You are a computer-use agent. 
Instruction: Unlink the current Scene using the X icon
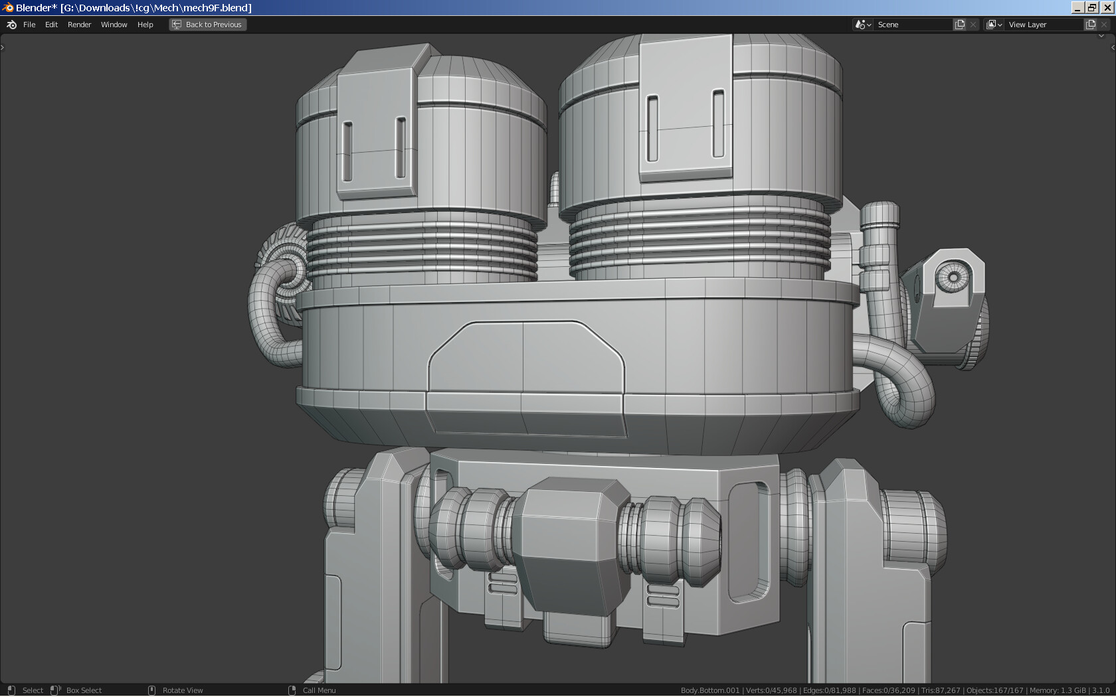click(973, 24)
